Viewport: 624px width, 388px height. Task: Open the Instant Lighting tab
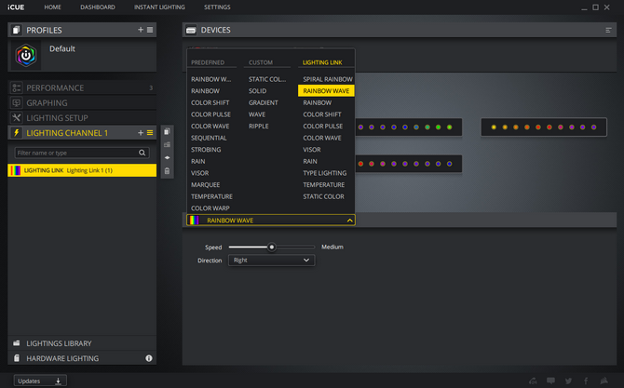pos(159,7)
